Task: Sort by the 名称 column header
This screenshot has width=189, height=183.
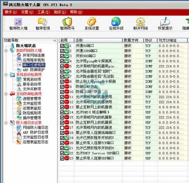Action: click(x=98, y=40)
